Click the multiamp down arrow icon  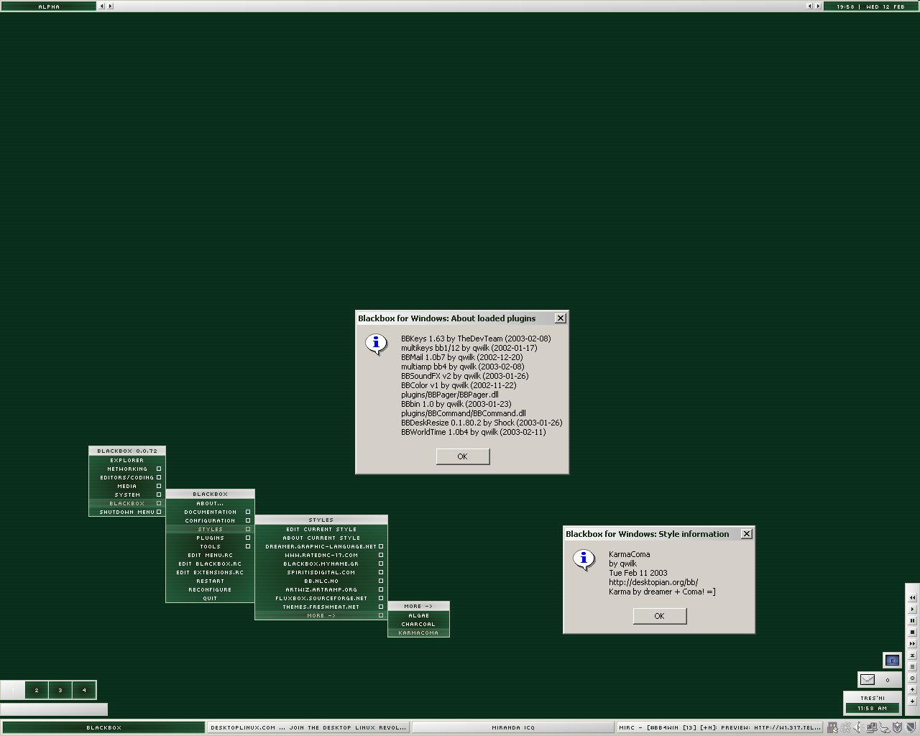point(913,701)
